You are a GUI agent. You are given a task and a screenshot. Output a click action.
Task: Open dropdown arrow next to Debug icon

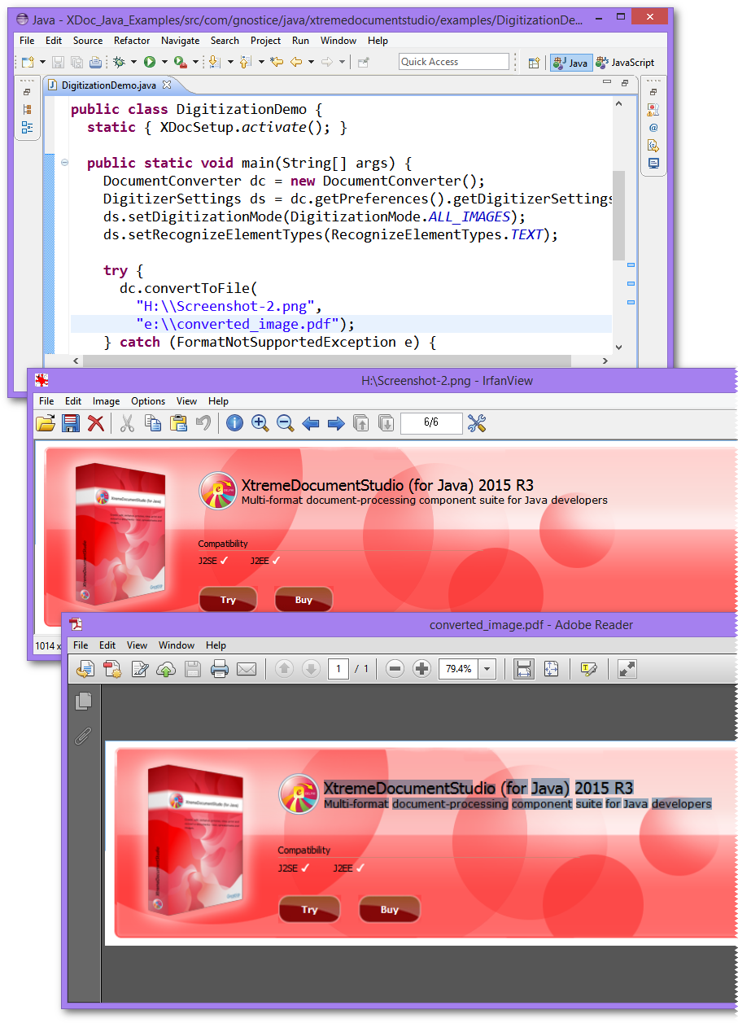point(133,62)
